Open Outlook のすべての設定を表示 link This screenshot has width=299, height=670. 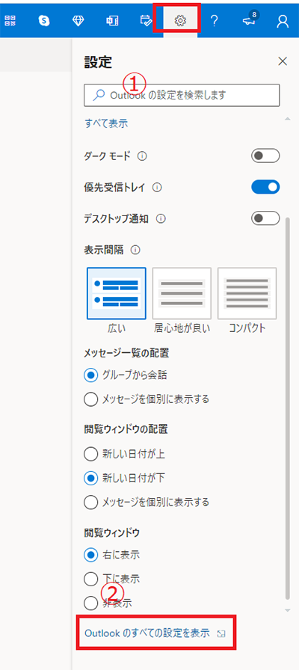click(x=147, y=633)
